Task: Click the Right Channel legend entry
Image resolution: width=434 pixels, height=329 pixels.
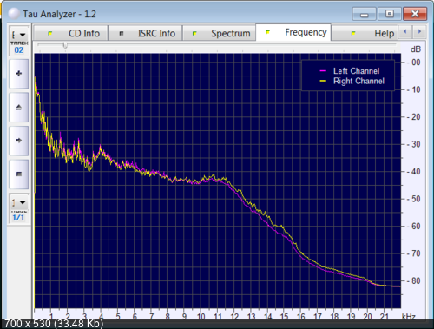Action: click(x=352, y=81)
